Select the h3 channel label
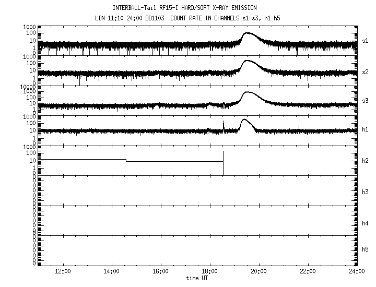 point(366,190)
